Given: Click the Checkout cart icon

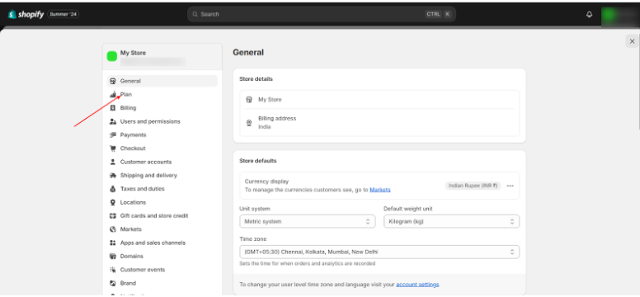Looking at the screenshot, I should tap(113, 148).
